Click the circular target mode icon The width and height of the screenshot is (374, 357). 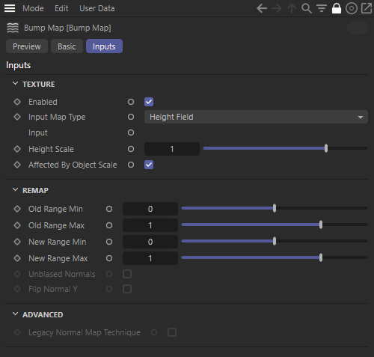352,8
